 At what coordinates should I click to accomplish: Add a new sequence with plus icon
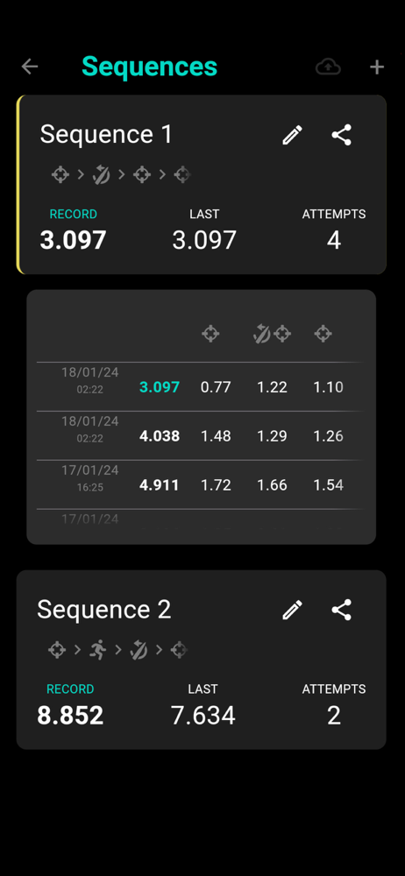tap(377, 67)
